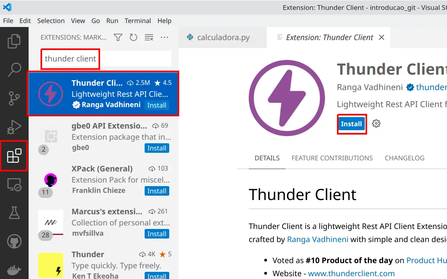Open the GitHub icon in activity bar
Screen dimensions: 447x279
[14, 241]
